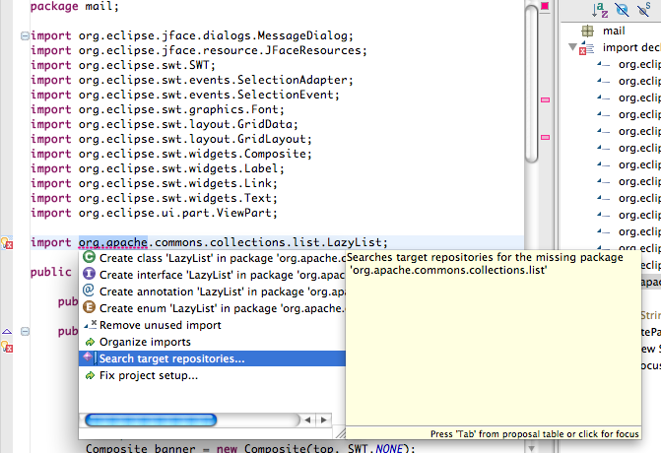This screenshot has height=453, width=661.
Task: Click diamond icon beside Search target repositories
Action: [x=88, y=357]
